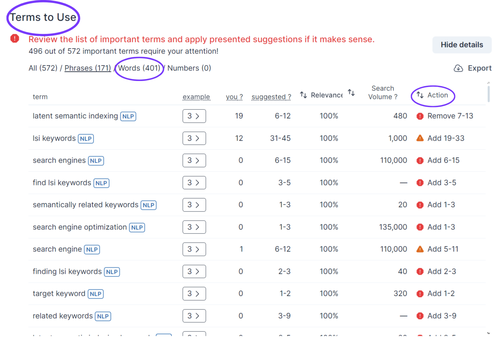Image resolution: width=502 pixels, height=345 pixels.
Task: Show the All (572) terms tab
Action: 43,68
